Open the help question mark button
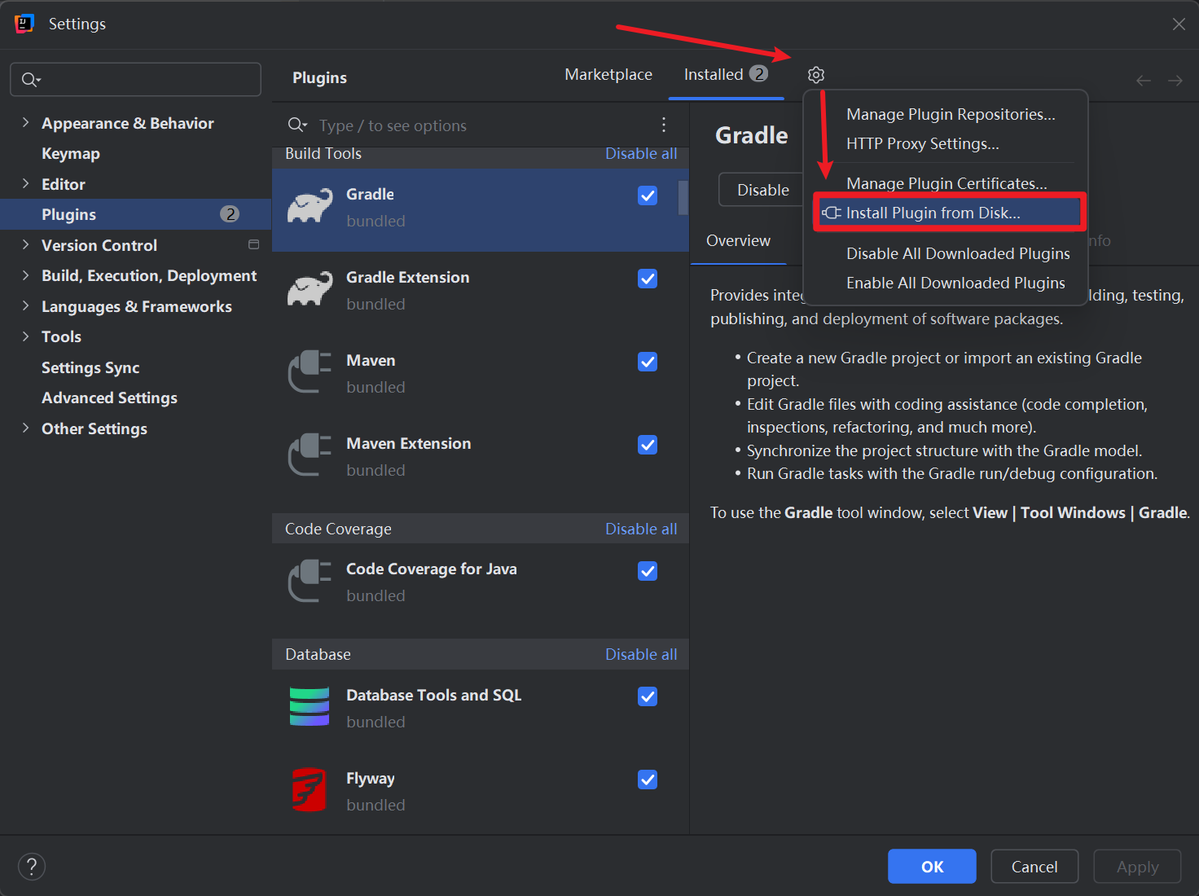The image size is (1199, 896). pyautogui.click(x=32, y=867)
